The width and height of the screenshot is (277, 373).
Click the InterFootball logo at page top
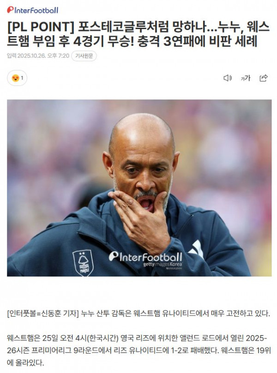tap(32, 10)
